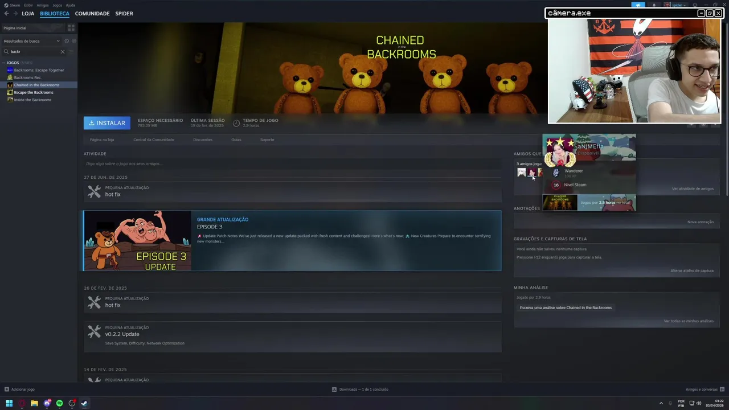Click the Steam taskbar icon
The width and height of the screenshot is (729, 410).
tap(84, 403)
